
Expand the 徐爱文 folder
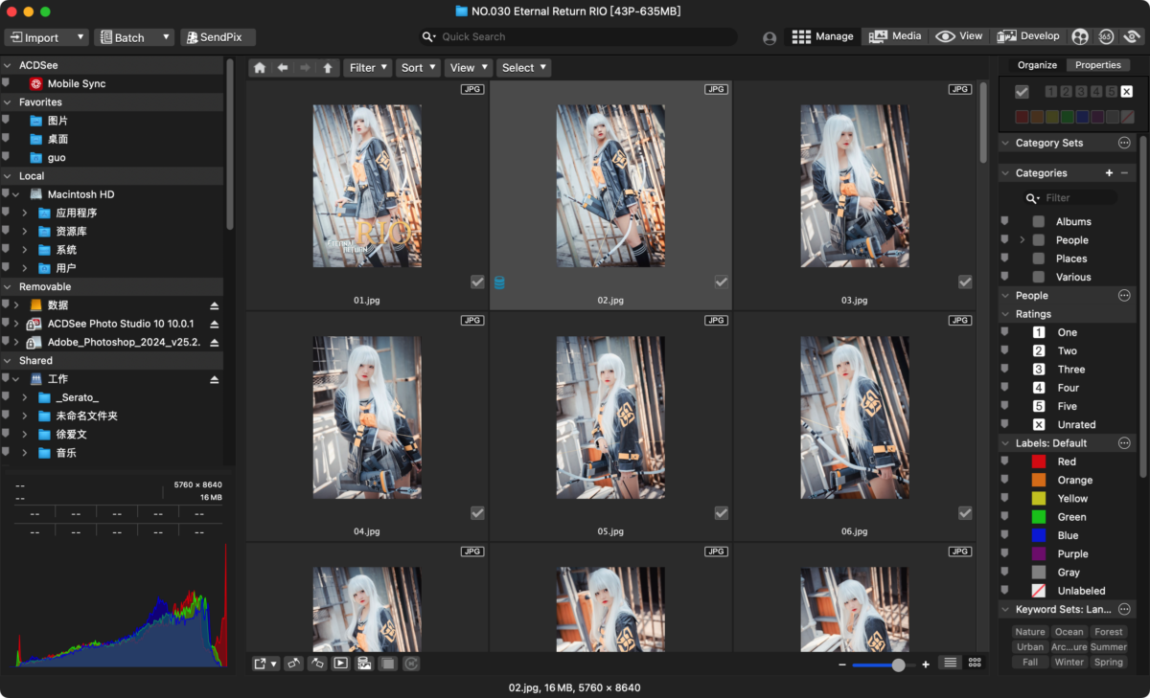(x=25, y=435)
